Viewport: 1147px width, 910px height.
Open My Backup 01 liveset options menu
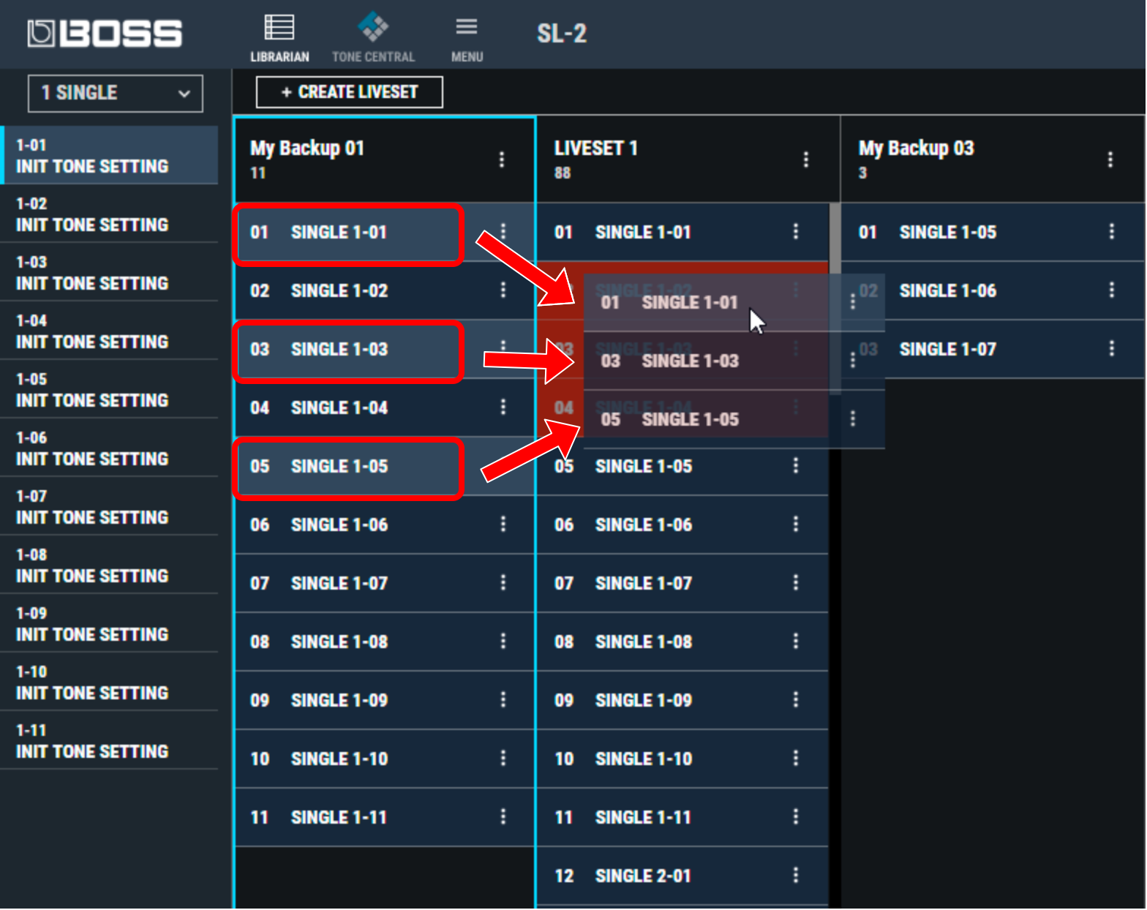click(502, 159)
